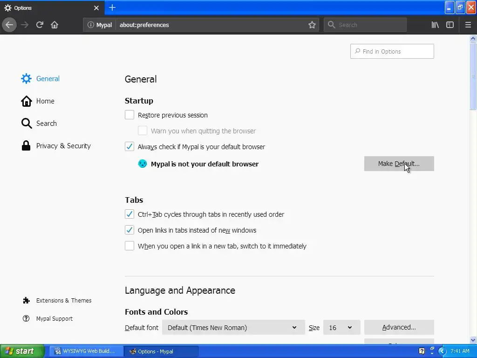Image resolution: width=477 pixels, height=358 pixels.
Task: Click the padlock Privacy icon
Action: (26, 145)
